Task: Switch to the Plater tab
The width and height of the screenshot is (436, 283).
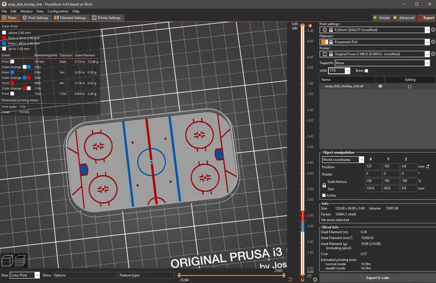Action: [x=9, y=18]
